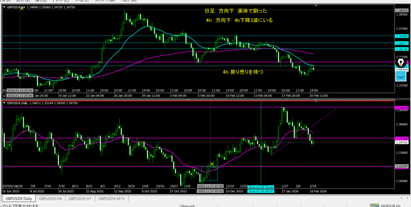
Task: Switch to the GBPUSD#,H1 tab
Action: [x=80, y=198]
